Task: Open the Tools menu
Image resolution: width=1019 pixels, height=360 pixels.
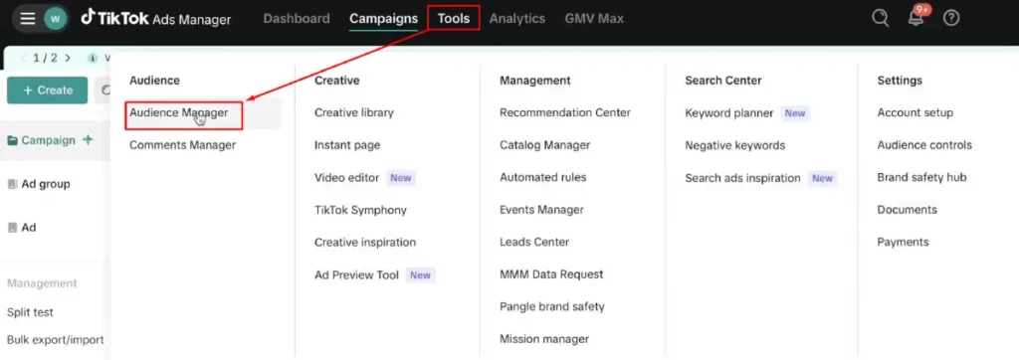Action: [x=454, y=18]
